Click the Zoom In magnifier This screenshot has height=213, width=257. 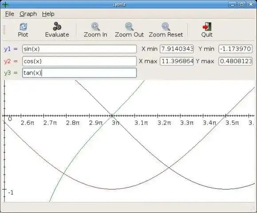pyautogui.click(x=95, y=27)
